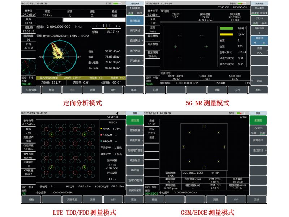Toggle 星座图 关/开 switch in 5G NR screen
This screenshot has height=217, width=289.
point(259,41)
